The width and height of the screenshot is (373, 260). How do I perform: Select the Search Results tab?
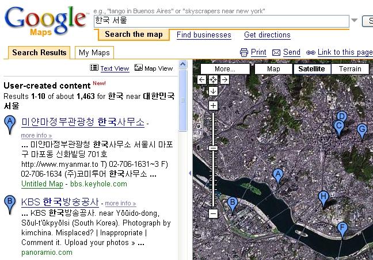click(39, 52)
